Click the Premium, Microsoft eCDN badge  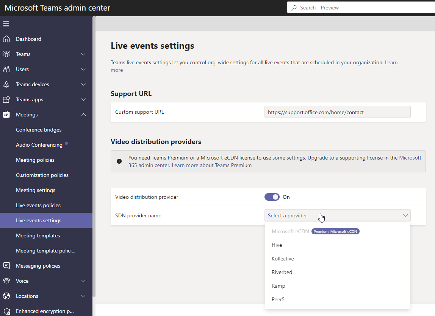335,232
